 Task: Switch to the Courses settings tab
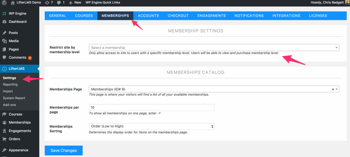[84, 16]
